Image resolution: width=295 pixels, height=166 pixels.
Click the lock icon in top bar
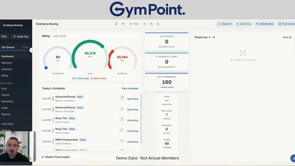click(151, 24)
